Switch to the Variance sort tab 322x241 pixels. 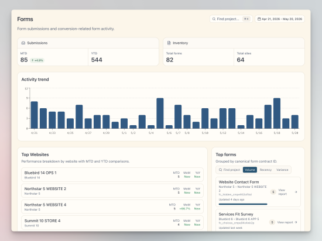click(x=282, y=170)
